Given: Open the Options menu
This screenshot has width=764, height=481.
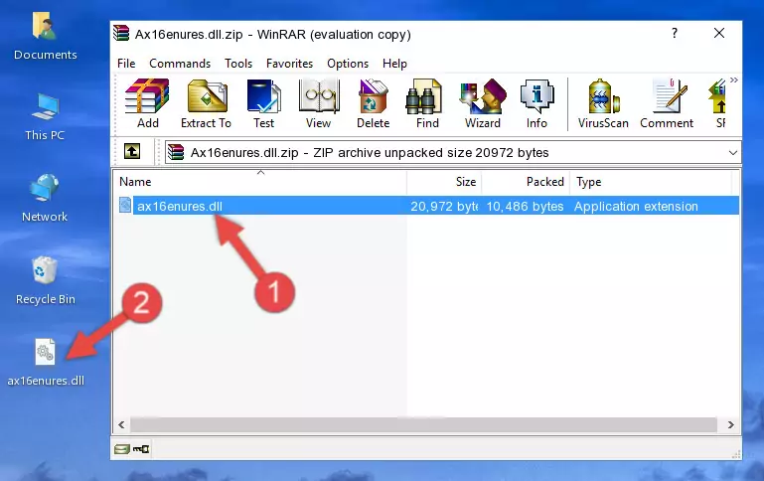Looking at the screenshot, I should pos(348,64).
